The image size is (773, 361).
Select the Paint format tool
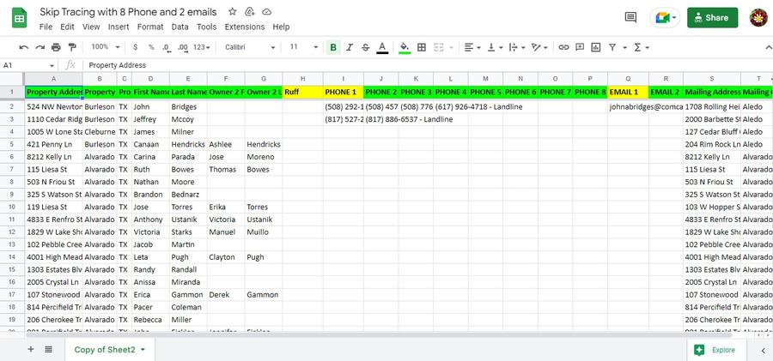tap(72, 47)
